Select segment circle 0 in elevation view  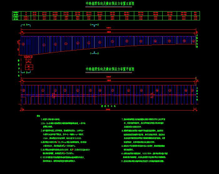point(23,44)
